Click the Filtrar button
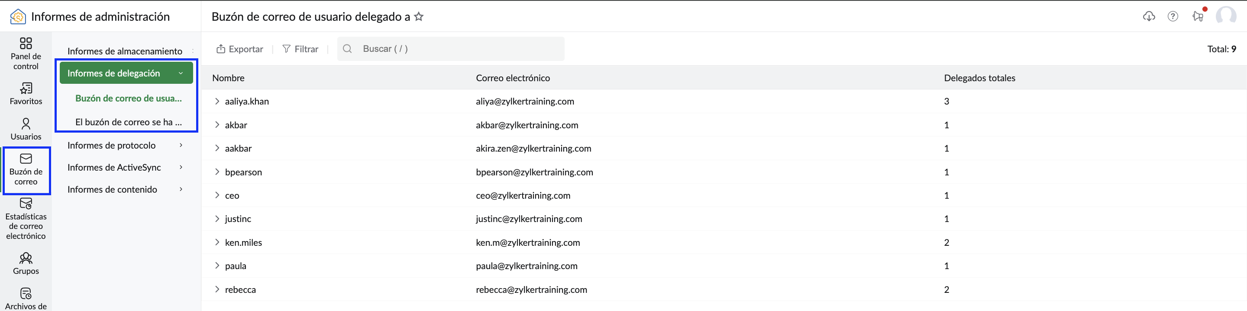The width and height of the screenshot is (1247, 311). click(x=300, y=49)
